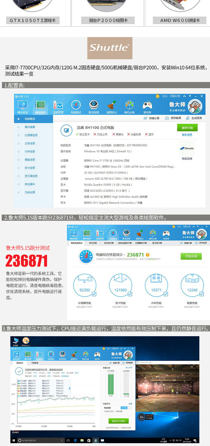Toggle the 内存性能 checkbox
Viewport: 210px width, 446px height.
(x=166, y=294)
